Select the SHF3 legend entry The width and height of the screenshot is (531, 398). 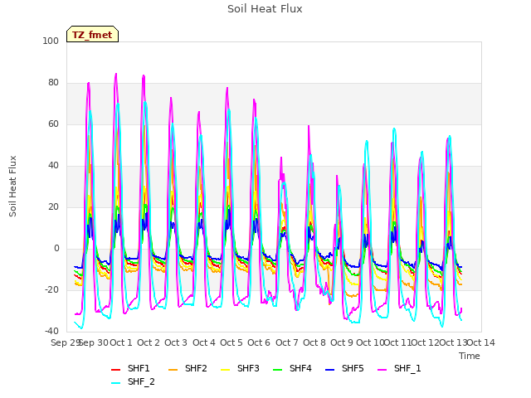pos(240,368)
